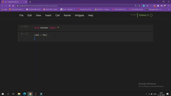Click the extension icon with red badge
This screenshot has height=96, width=171.
point(154,6)
